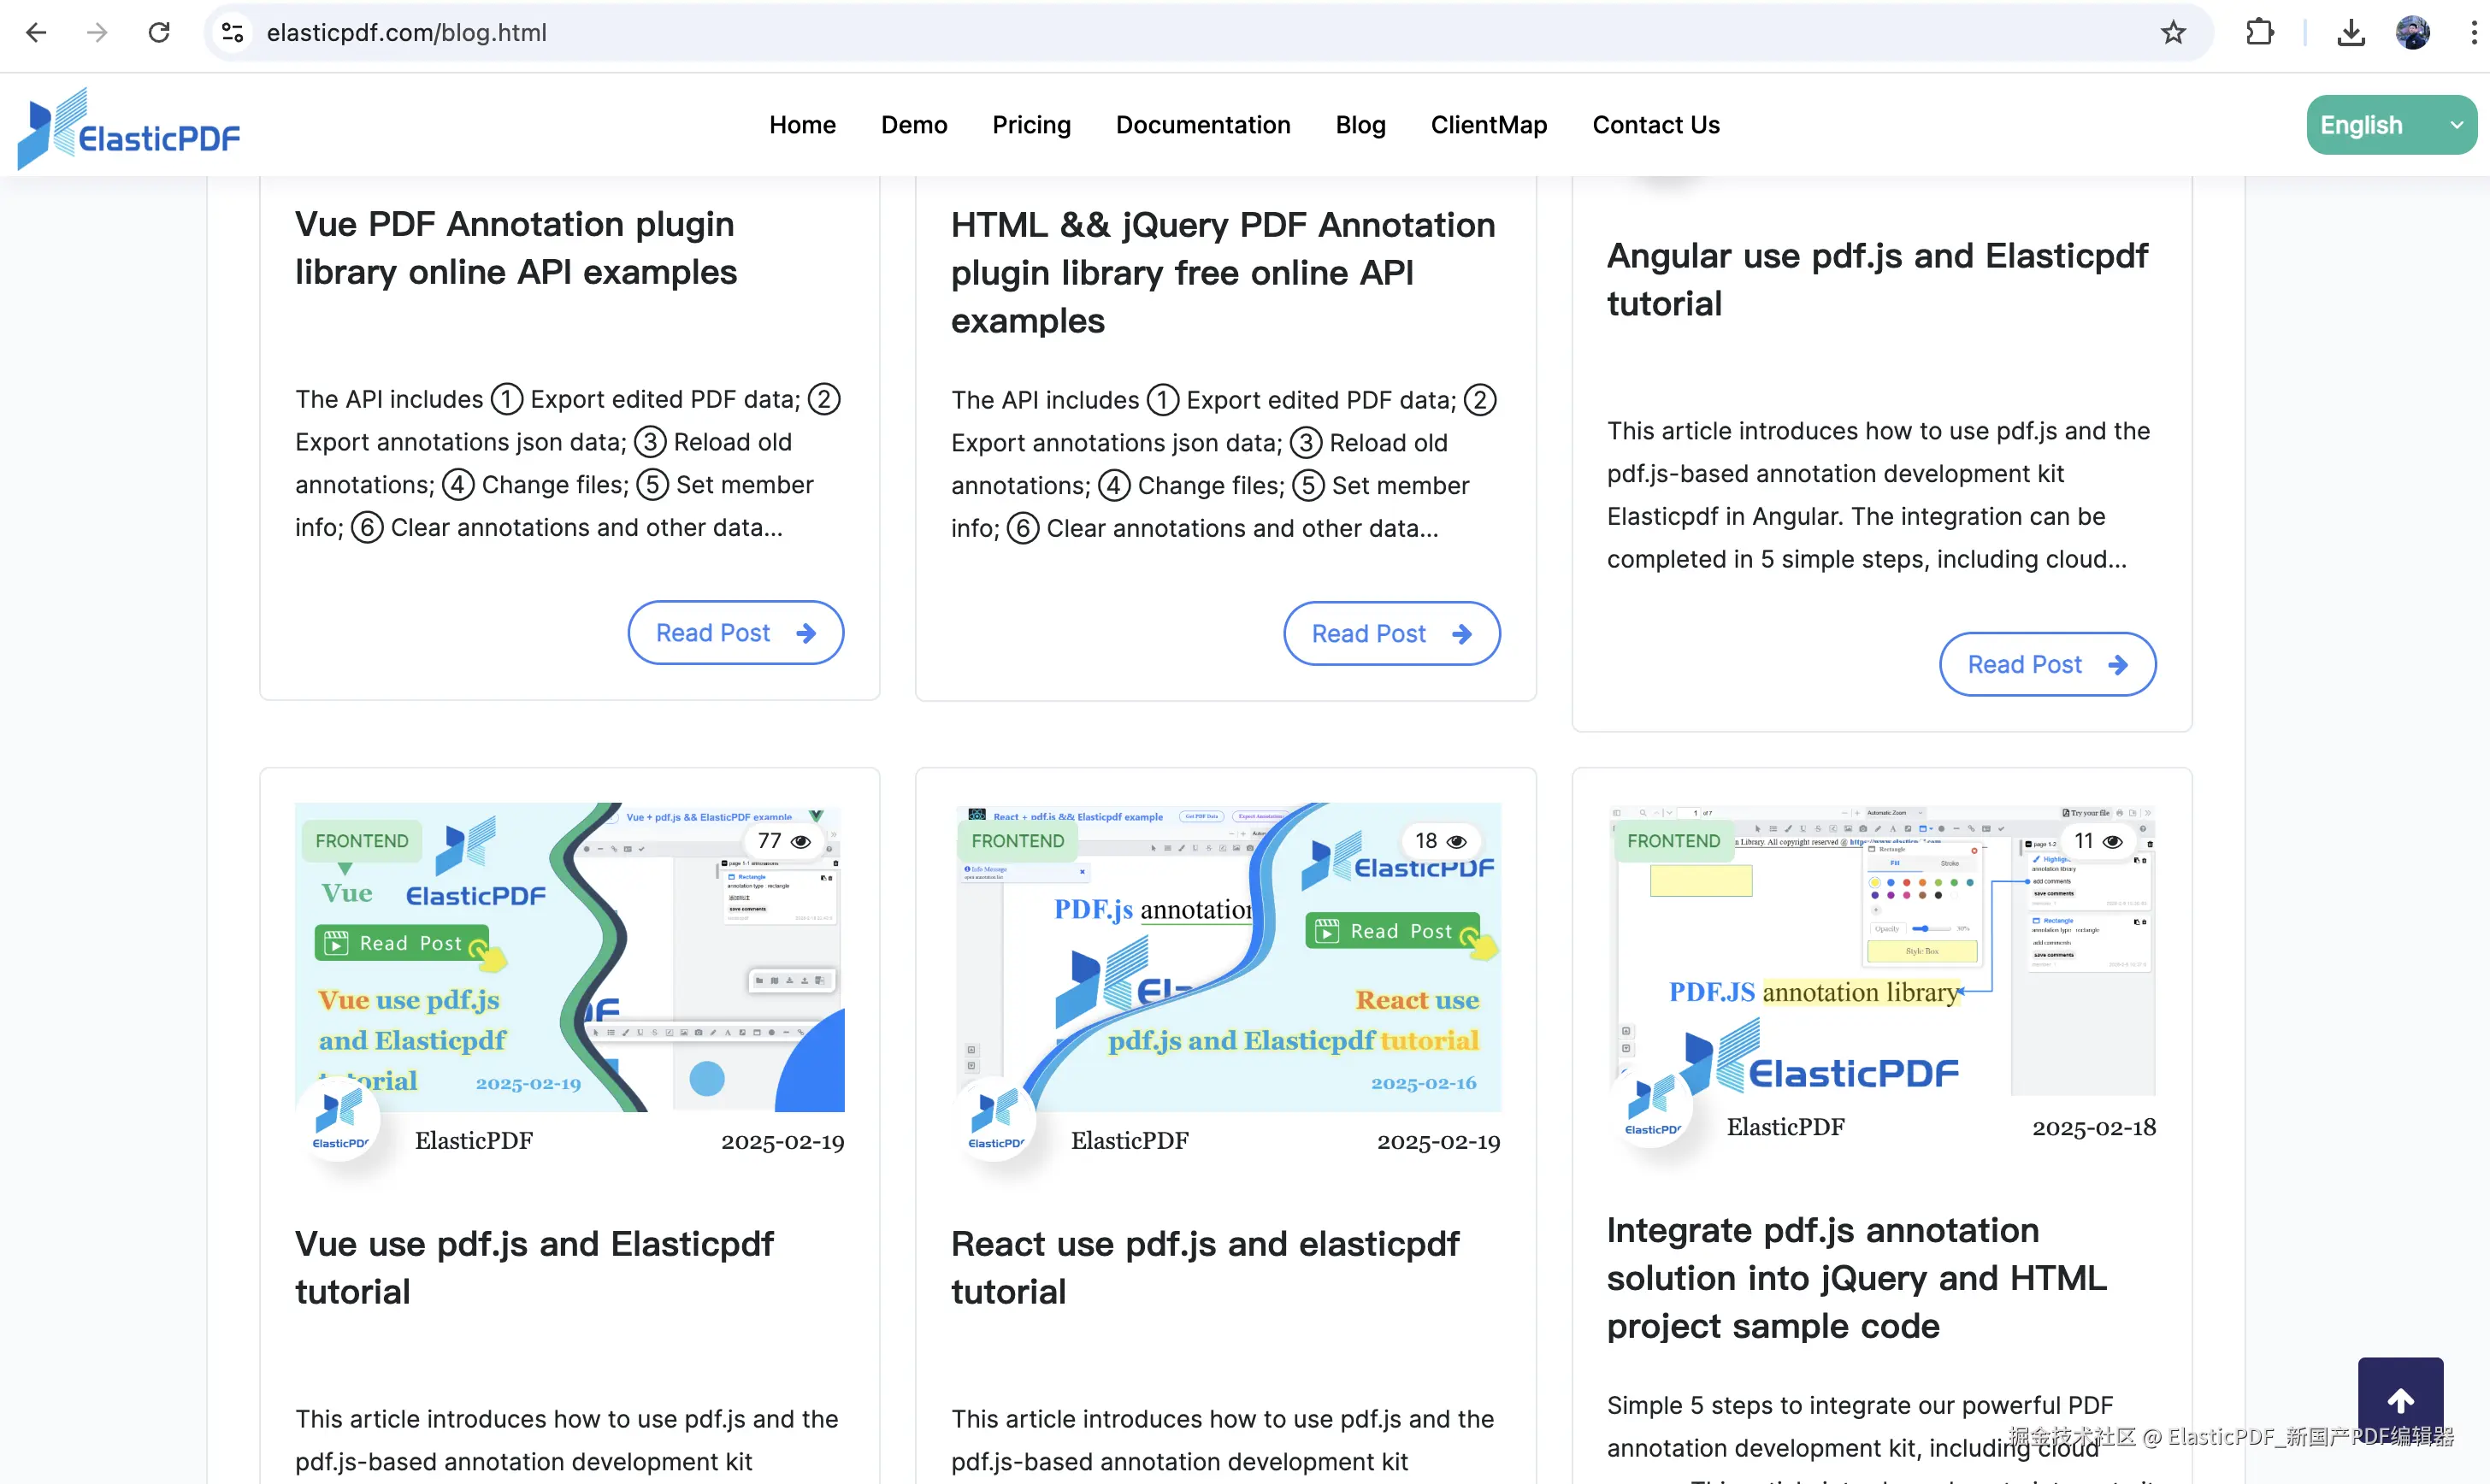The width and height of the screenshot is (2490, 1484).
Task: Go back using the browser back arrow
Action: [x=36, y=32]
